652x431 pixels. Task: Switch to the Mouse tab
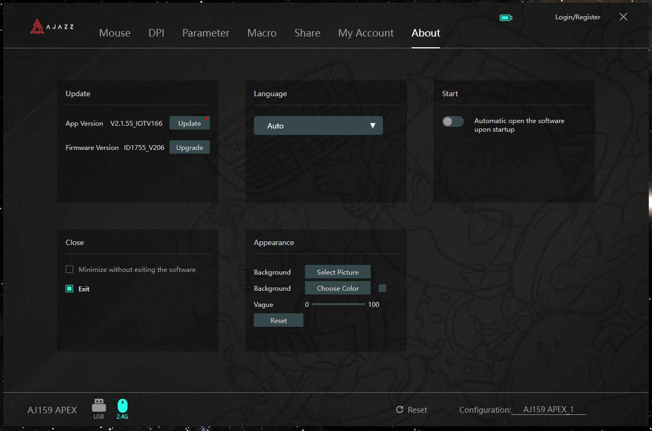coord(115,33)
